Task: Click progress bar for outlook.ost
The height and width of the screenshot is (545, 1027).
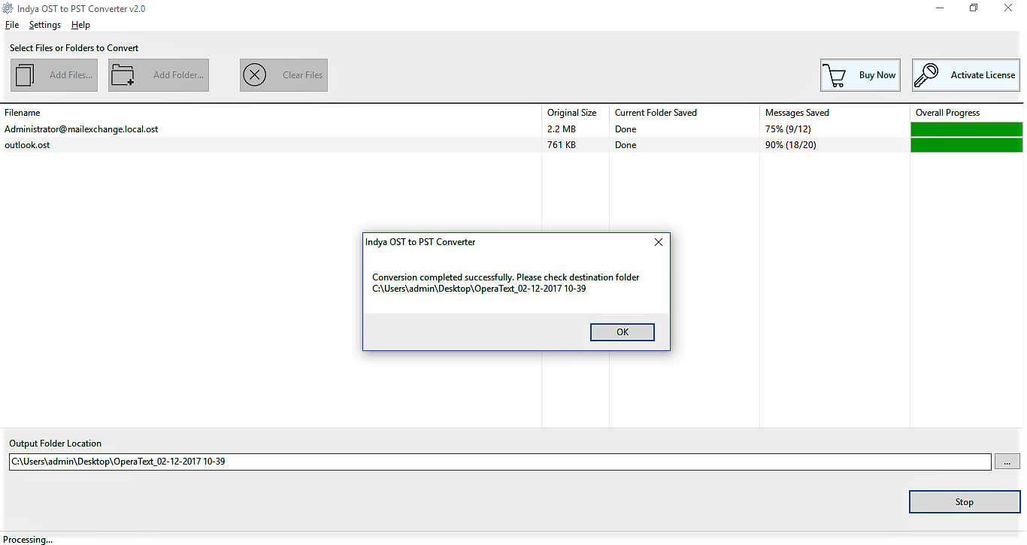Action: coord(967,145)
